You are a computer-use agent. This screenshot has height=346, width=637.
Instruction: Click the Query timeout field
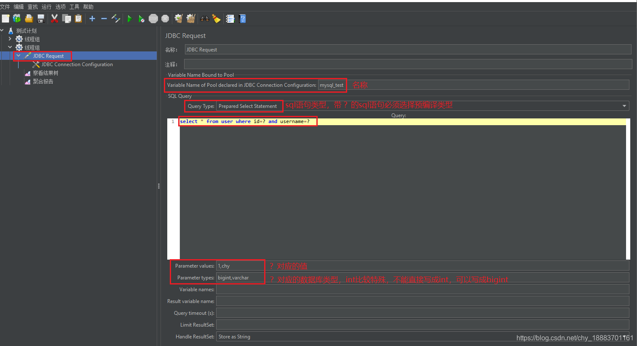pyautogui.click(x=423, y=313)
